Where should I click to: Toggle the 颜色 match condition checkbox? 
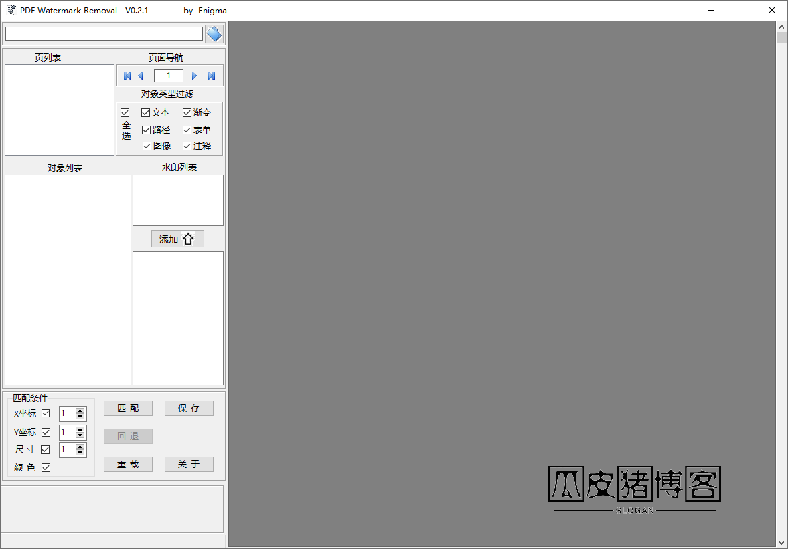tap(46, 468)
